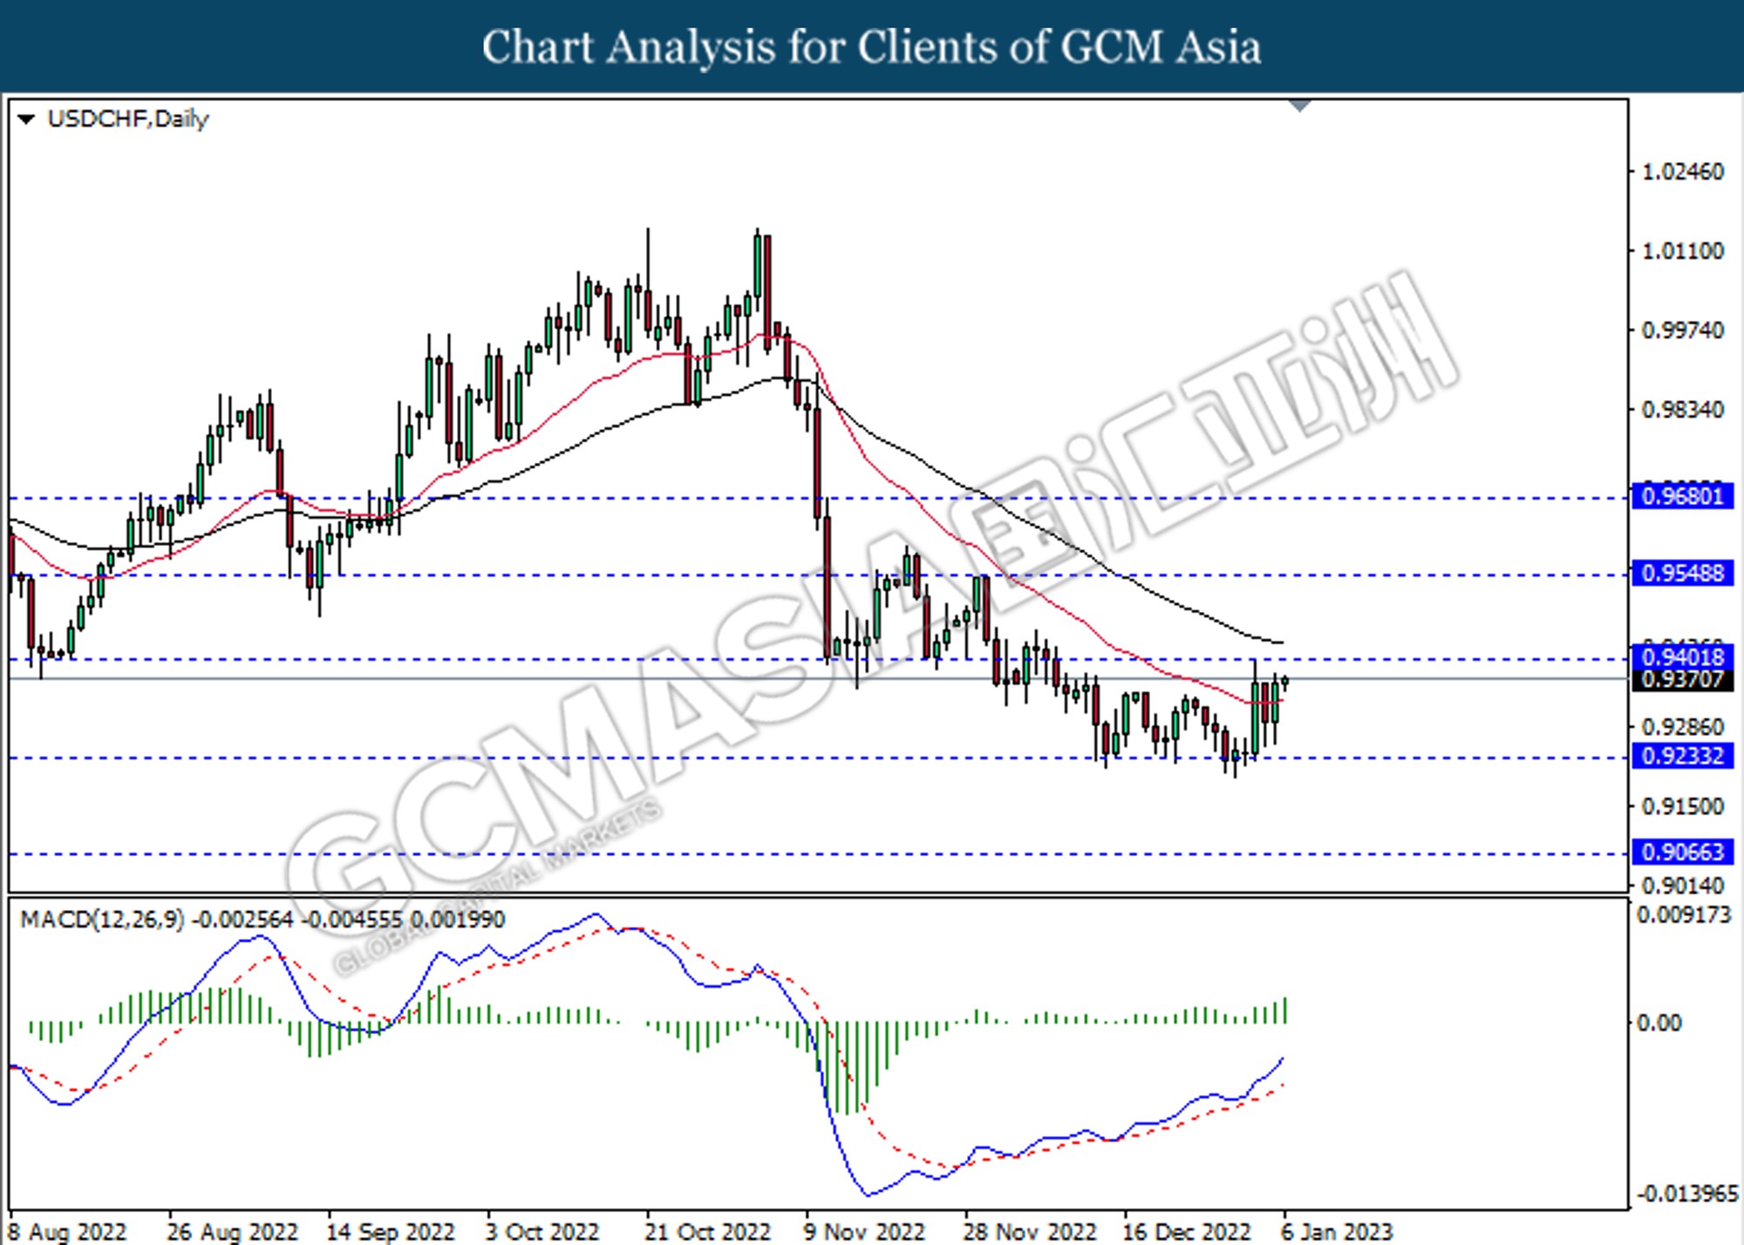
Task: Click the 3 Oct 2022 date label
Action: (542, 1232)
